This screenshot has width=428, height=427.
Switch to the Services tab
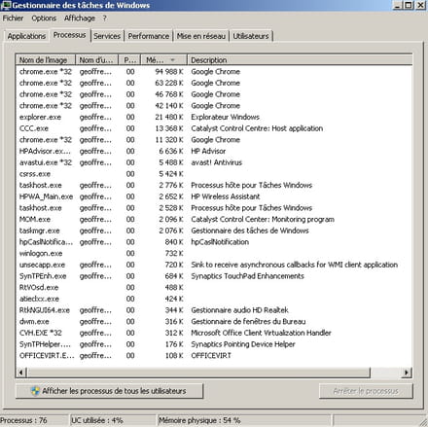coord(107,36)
